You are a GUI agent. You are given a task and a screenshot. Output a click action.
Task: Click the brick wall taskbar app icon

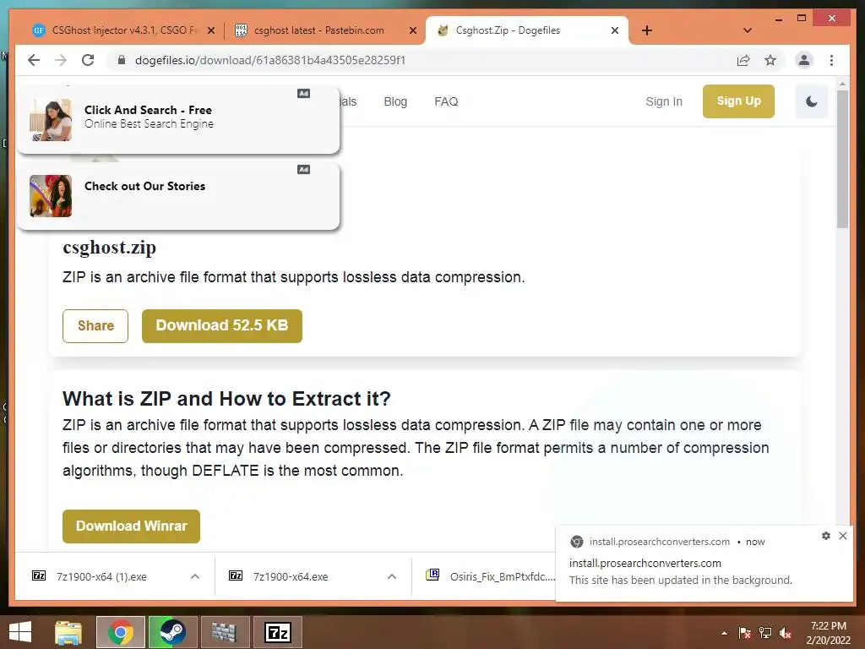pos(225,632)
